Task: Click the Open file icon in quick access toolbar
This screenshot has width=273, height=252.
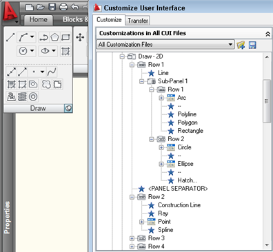Action: coord(41,8)
